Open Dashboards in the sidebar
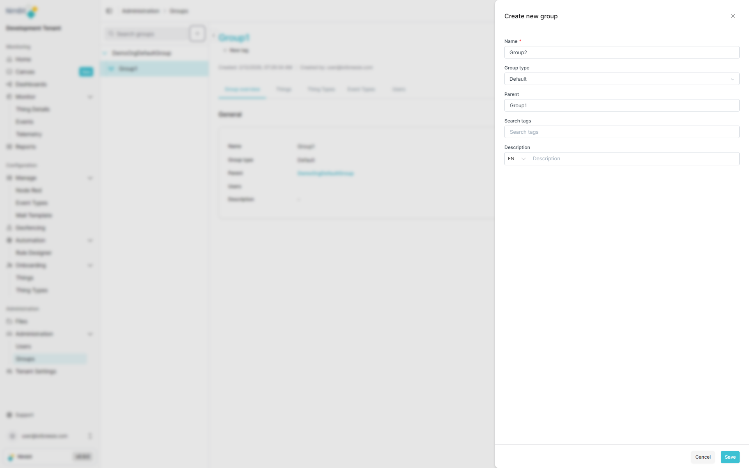The width and height of the screenshot is (749, 468). [30, 84]
